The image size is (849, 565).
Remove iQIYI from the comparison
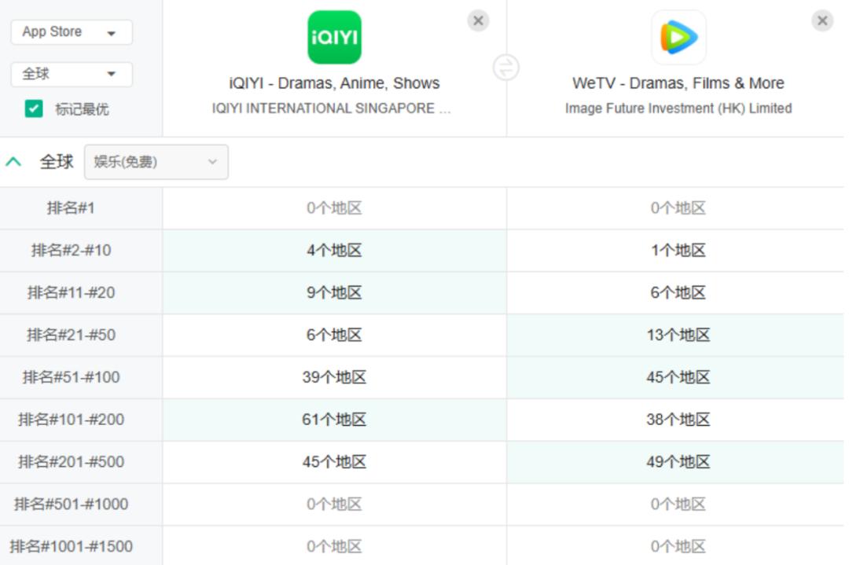coord(478,20)
